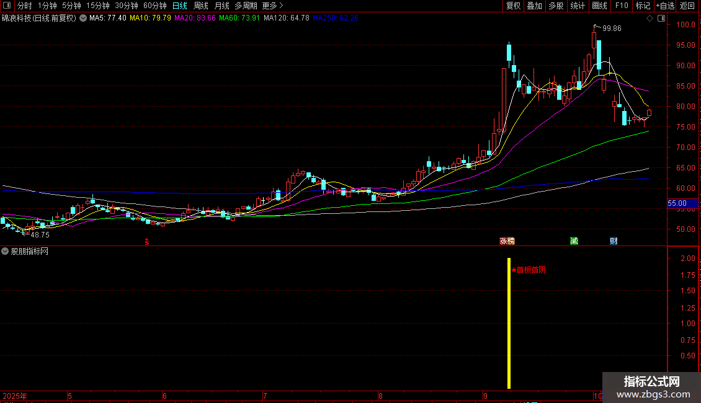Select the 60分钟 period tab
The width and height of the screenshot is (701, 403).
coord(155,6)
